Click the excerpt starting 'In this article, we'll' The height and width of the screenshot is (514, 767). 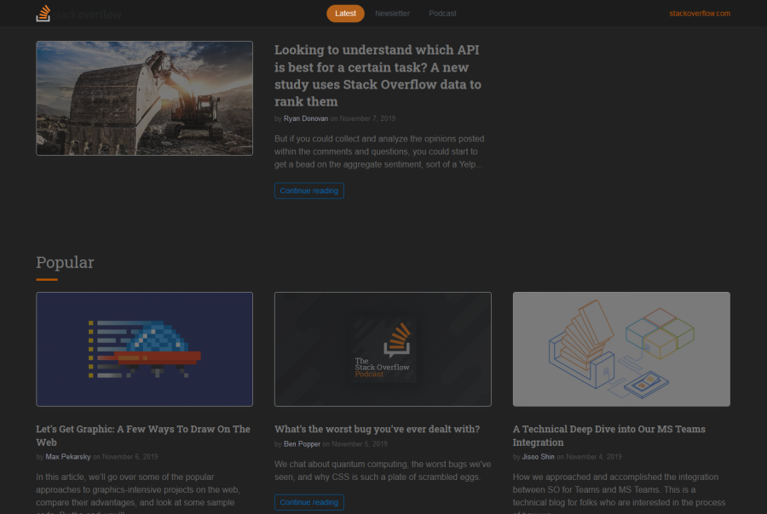click(137, 493)
